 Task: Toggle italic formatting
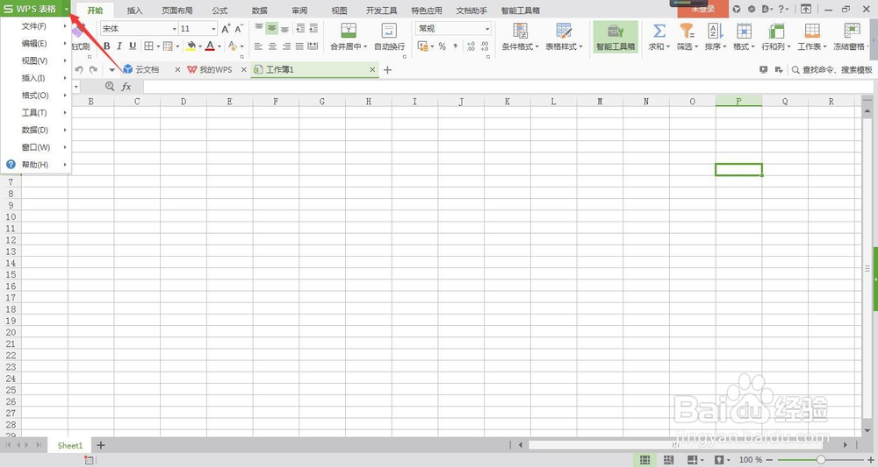coord(119,46)
